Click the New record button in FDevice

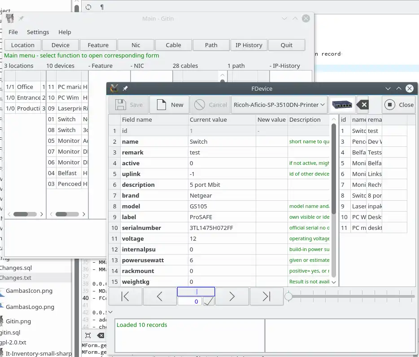point(169,105)
